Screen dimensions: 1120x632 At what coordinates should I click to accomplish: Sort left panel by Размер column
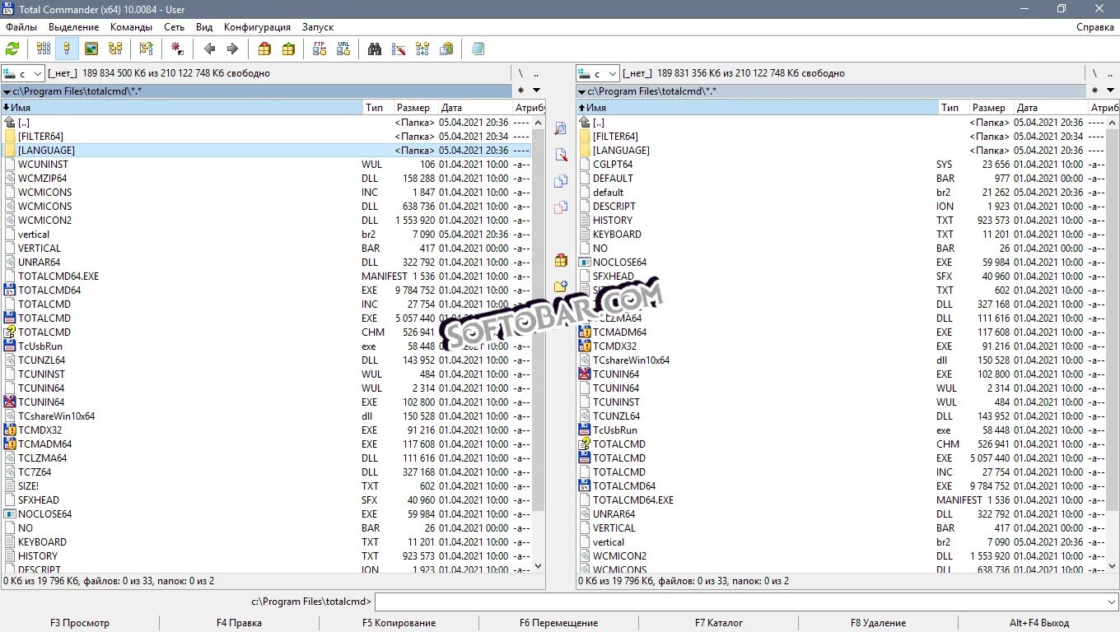pyautogui.click(x=414, y=108)
